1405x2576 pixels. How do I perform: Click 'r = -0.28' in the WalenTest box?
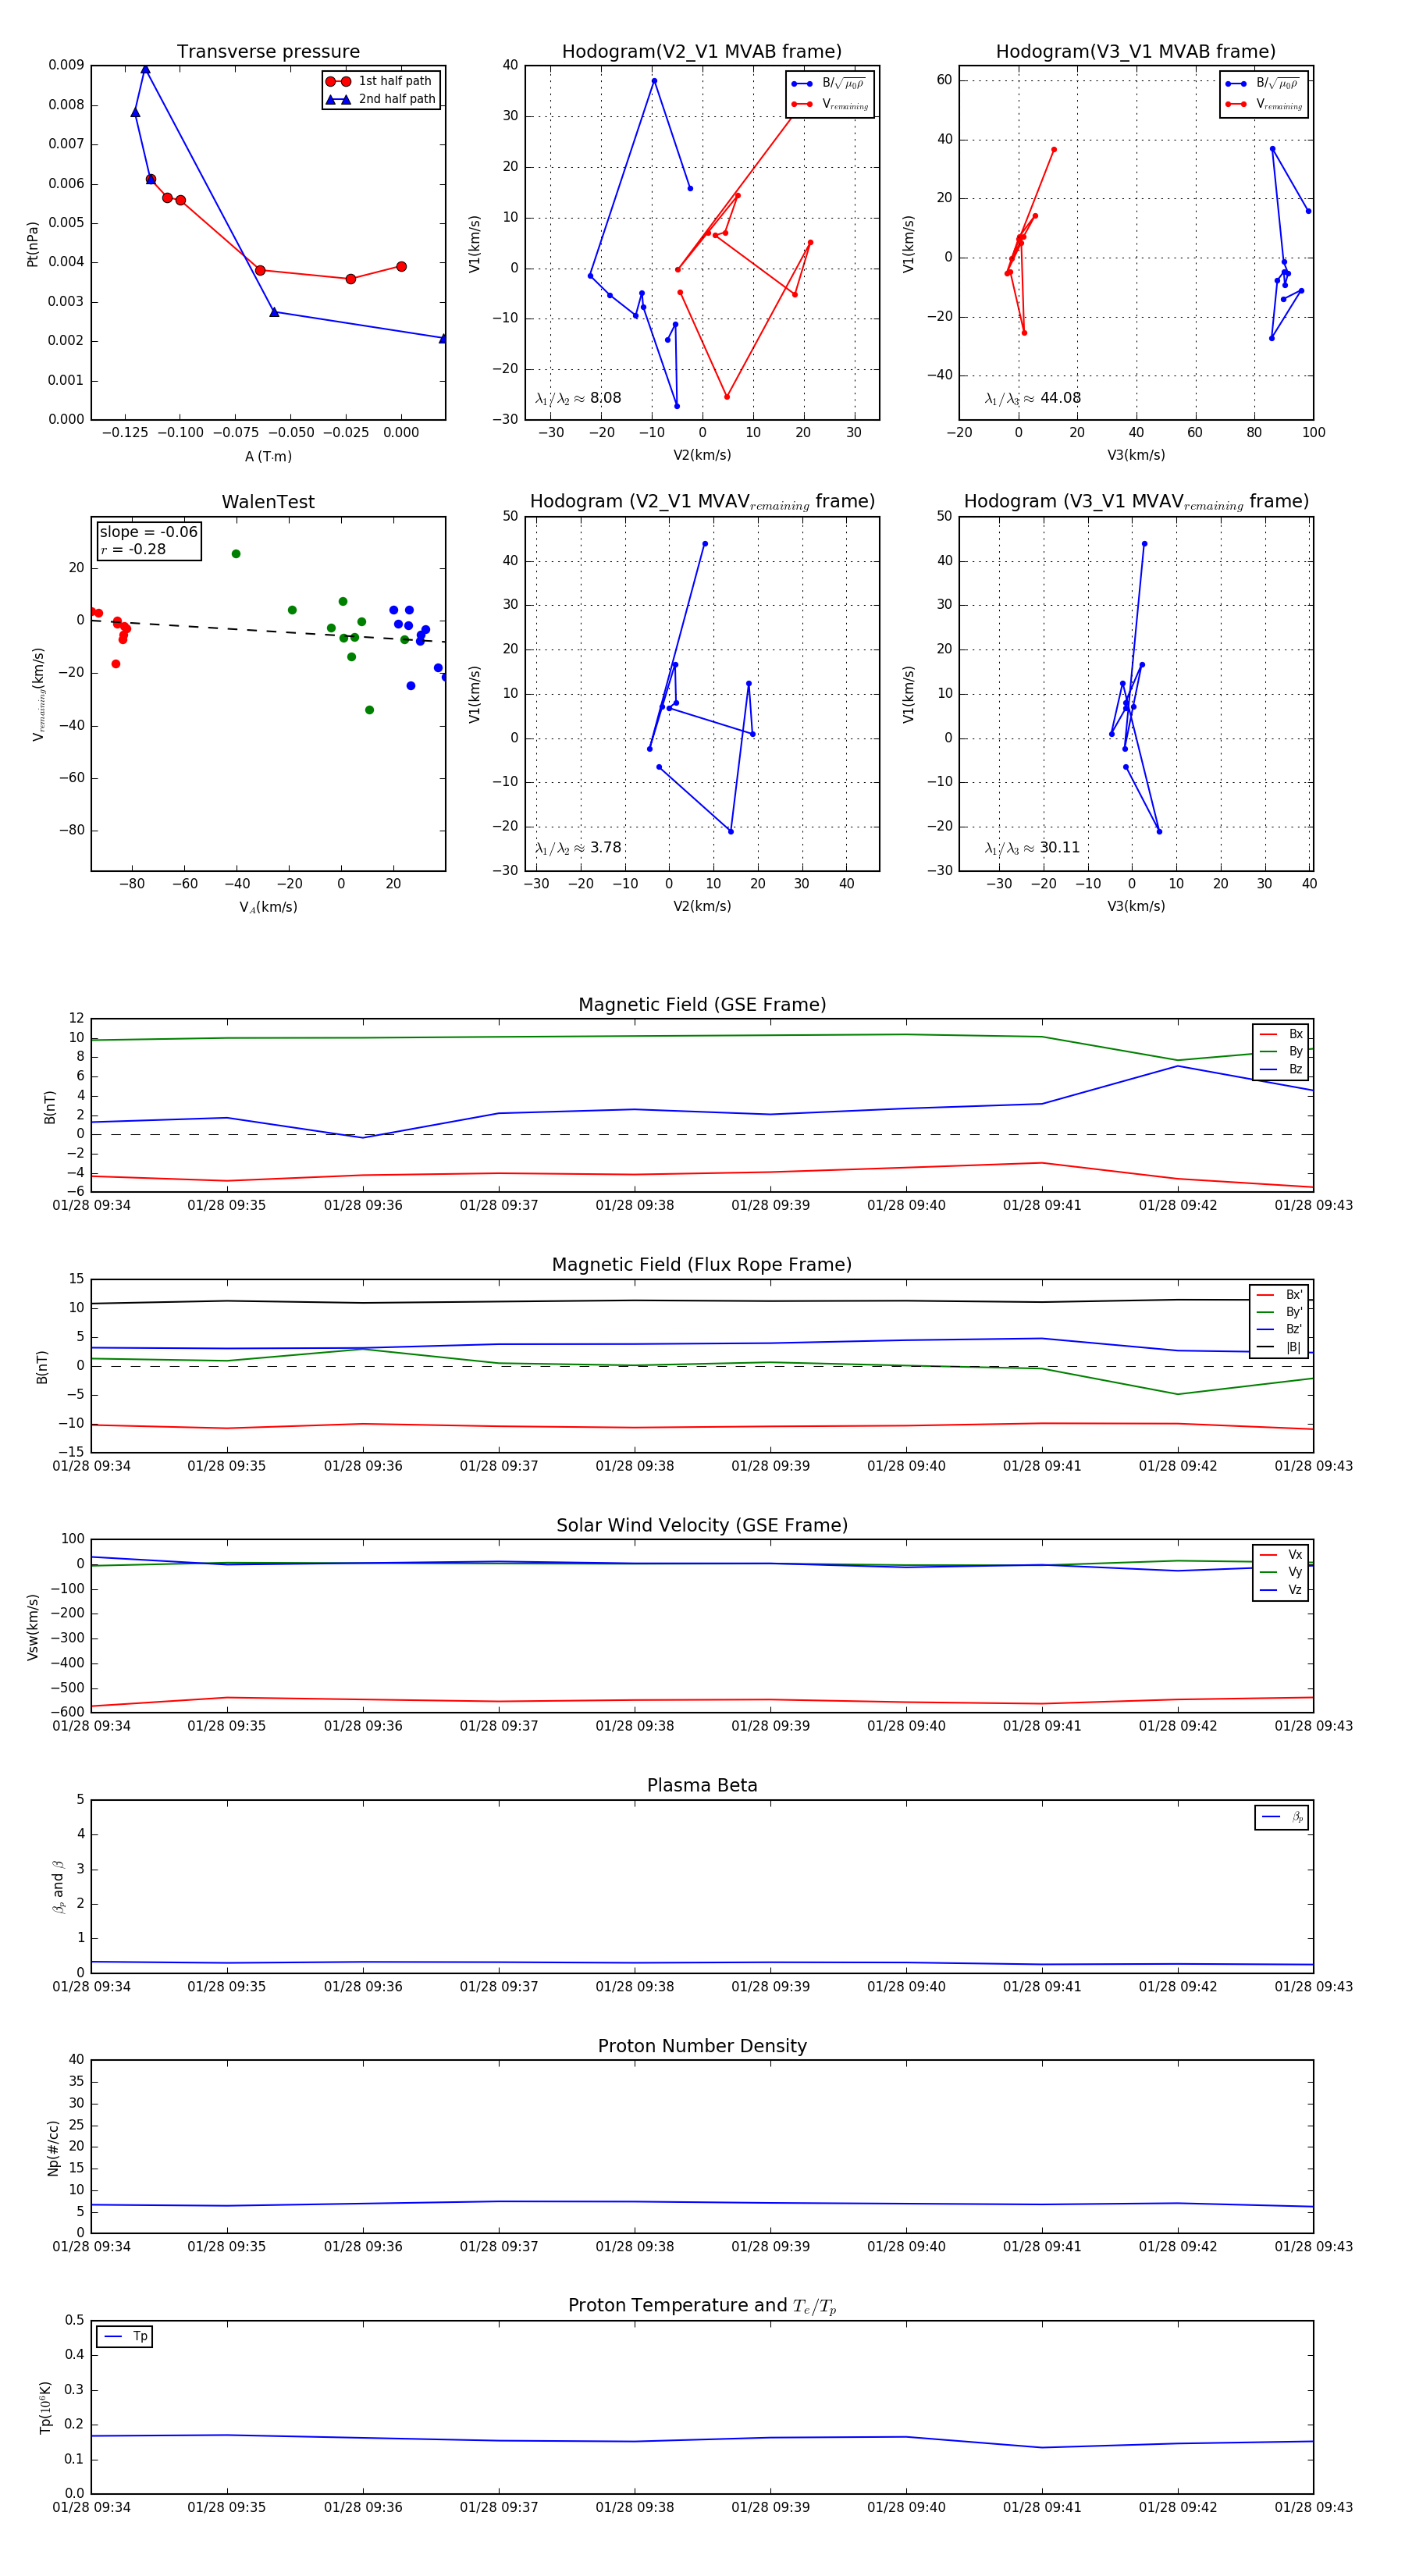pos(133,549)
